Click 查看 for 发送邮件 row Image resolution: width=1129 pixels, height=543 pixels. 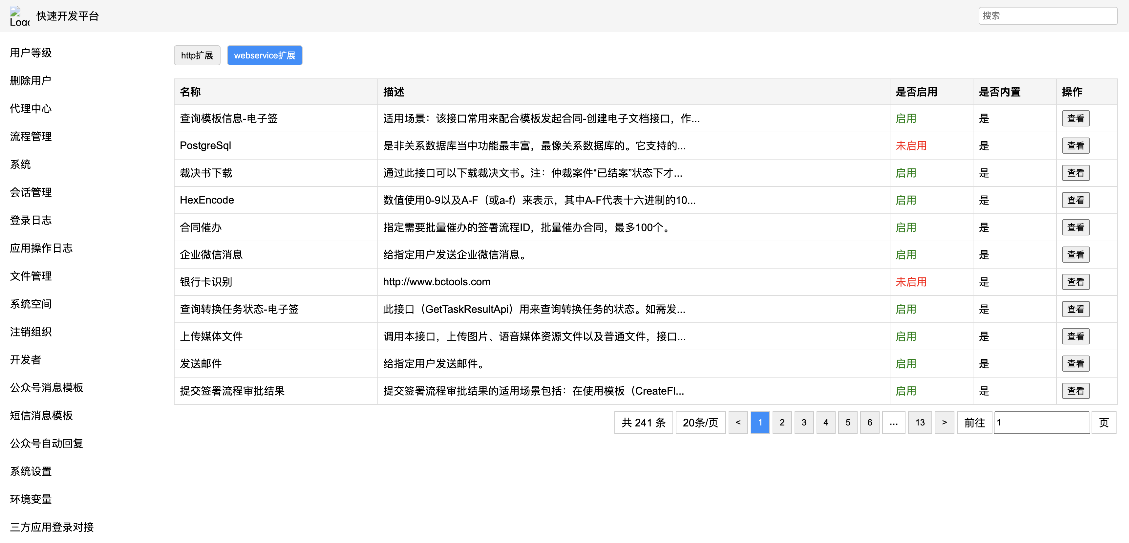coord(1075,363)
